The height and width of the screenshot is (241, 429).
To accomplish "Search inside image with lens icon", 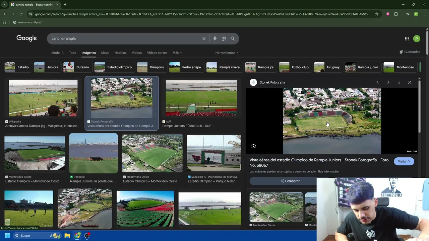I will [x=253, y=146].
